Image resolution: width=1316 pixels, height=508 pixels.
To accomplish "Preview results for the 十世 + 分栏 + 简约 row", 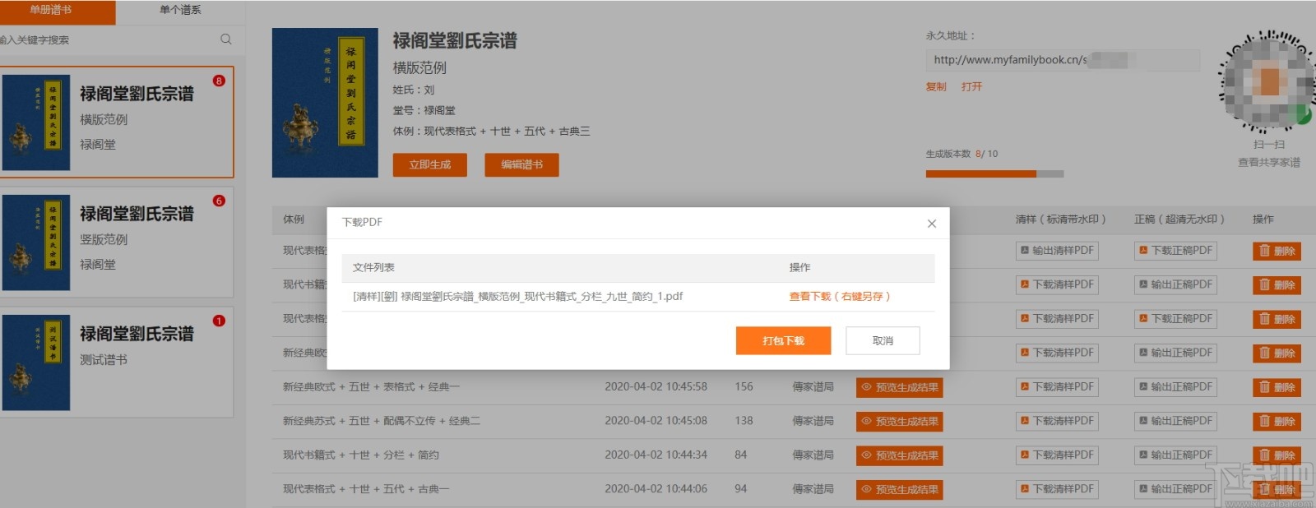I will (x=899, y=455).
